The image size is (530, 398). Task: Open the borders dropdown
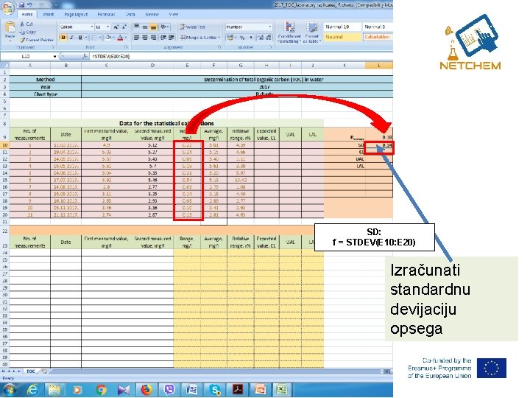click(100, 38)
